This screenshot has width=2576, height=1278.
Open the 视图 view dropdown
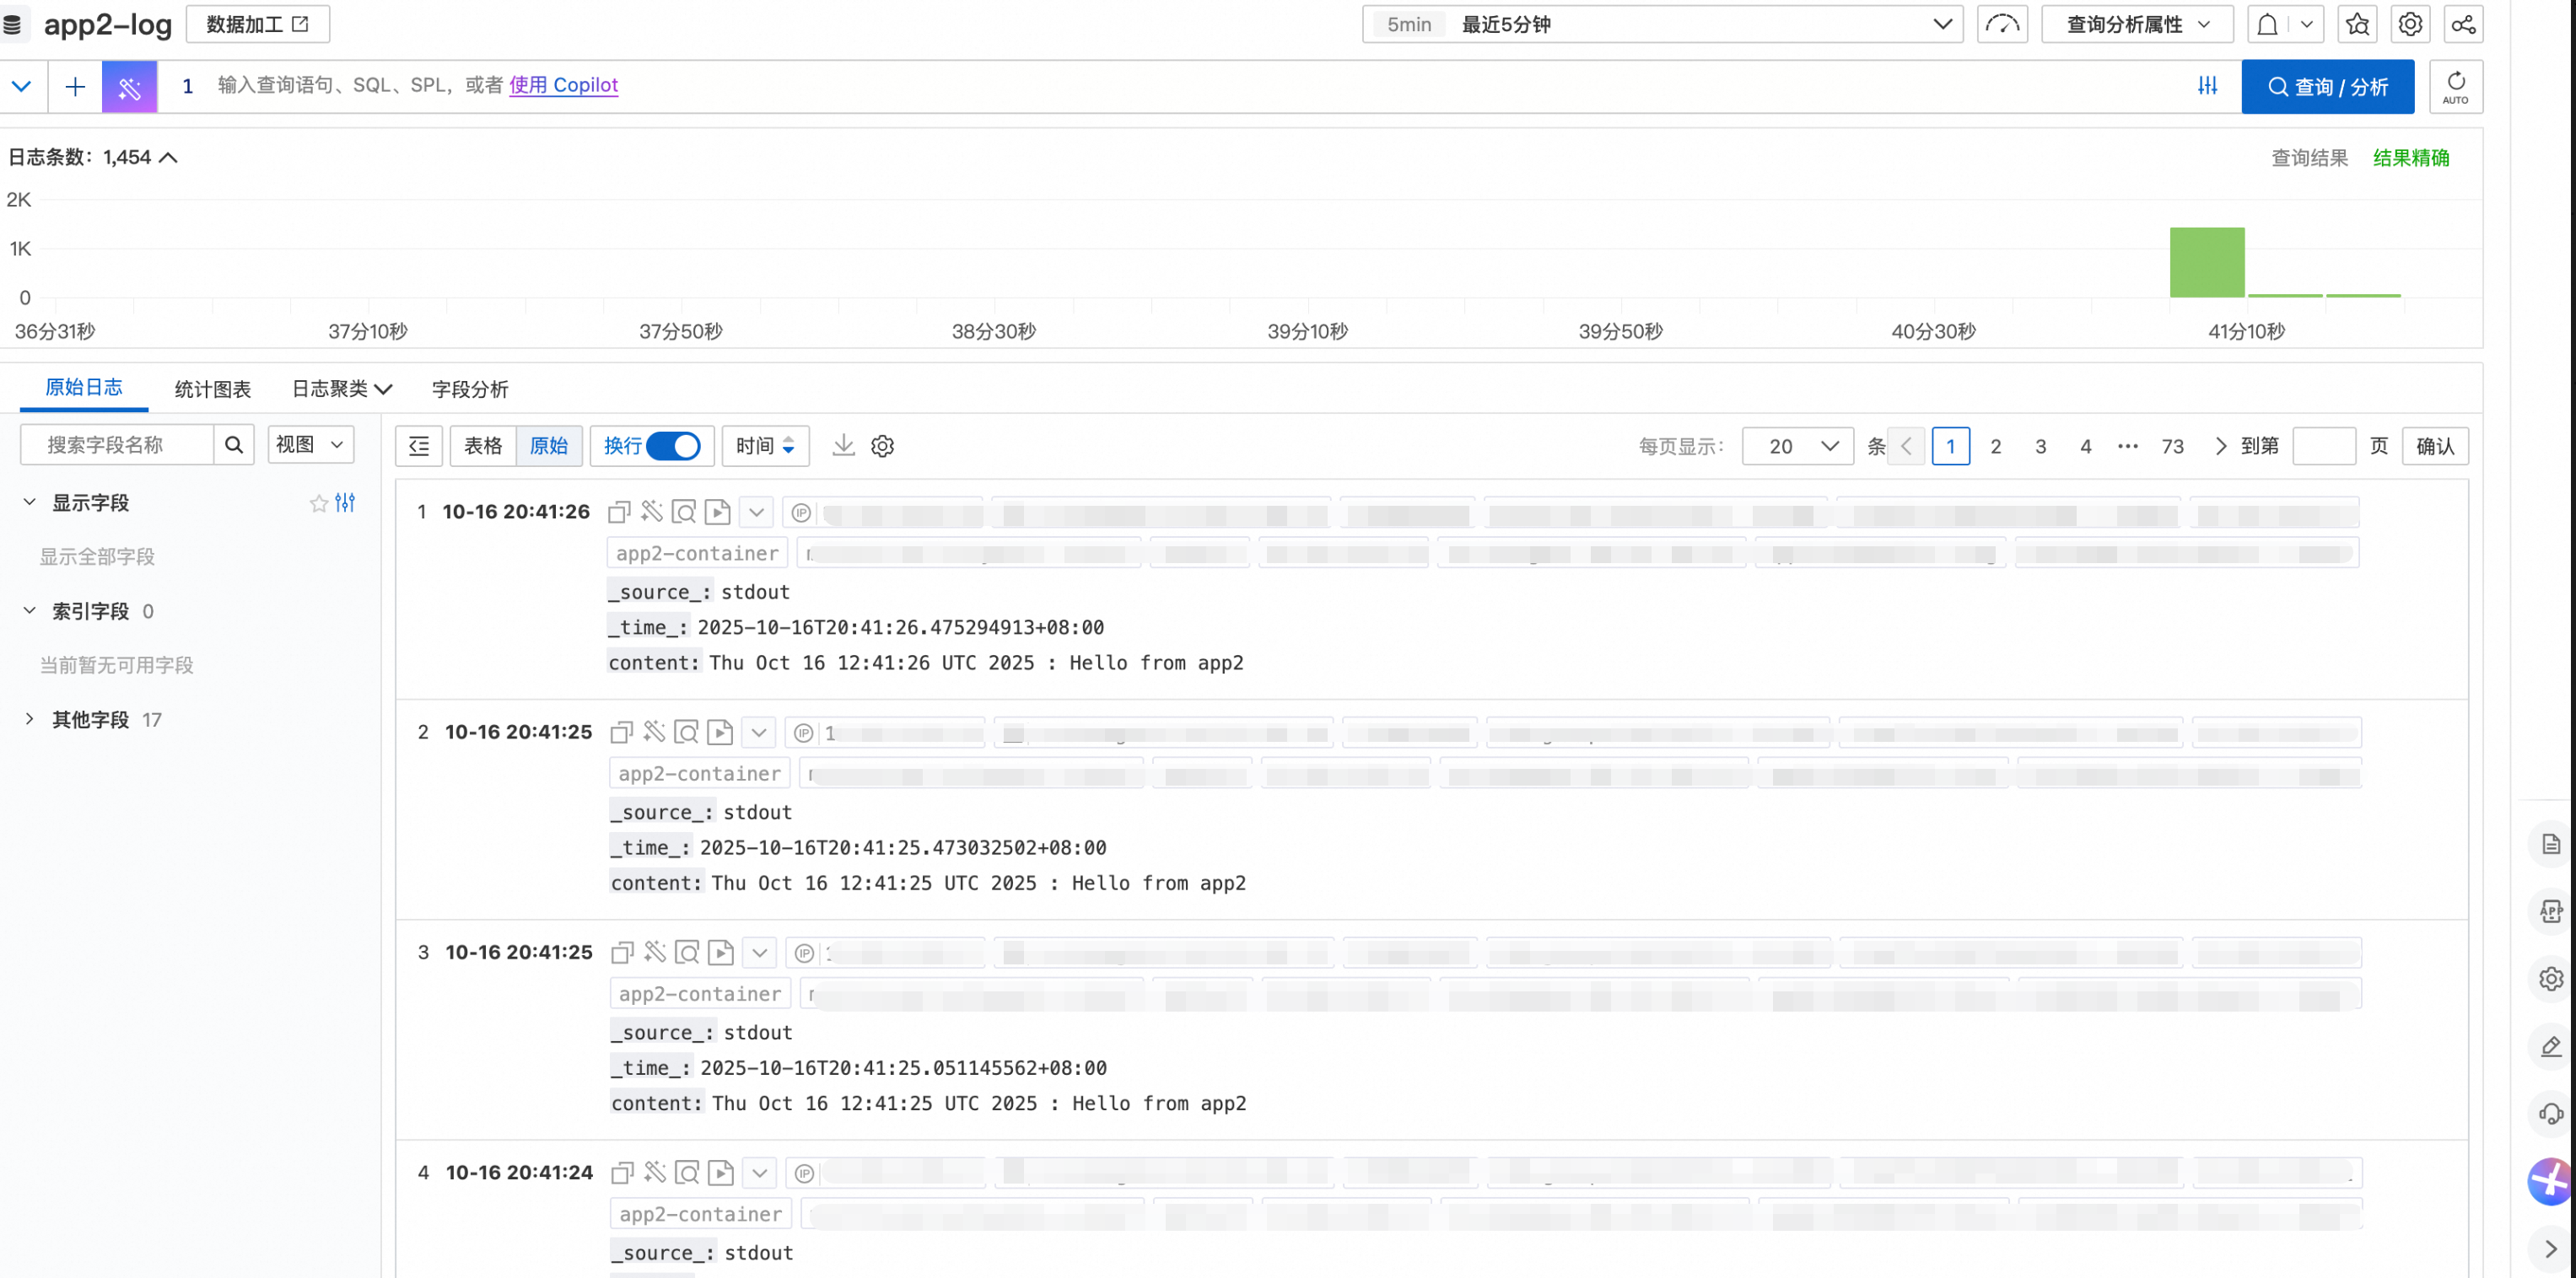[x=310, y=444]
